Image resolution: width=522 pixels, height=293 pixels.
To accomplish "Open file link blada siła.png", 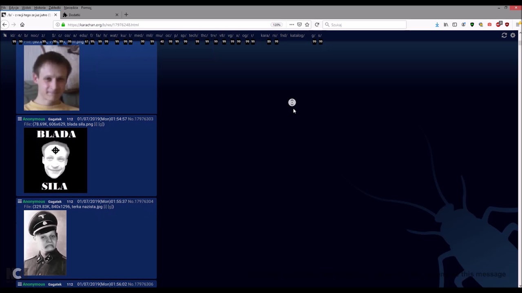I will (80, 124).
